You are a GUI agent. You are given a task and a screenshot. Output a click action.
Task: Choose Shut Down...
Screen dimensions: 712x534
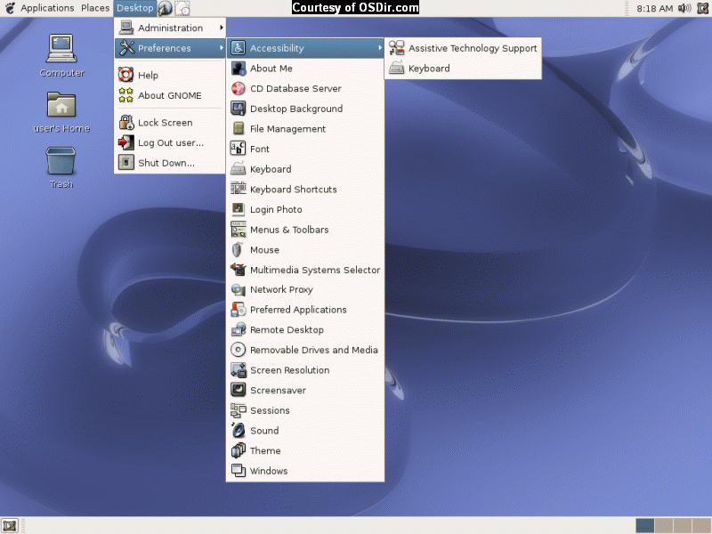click(171, 163)
